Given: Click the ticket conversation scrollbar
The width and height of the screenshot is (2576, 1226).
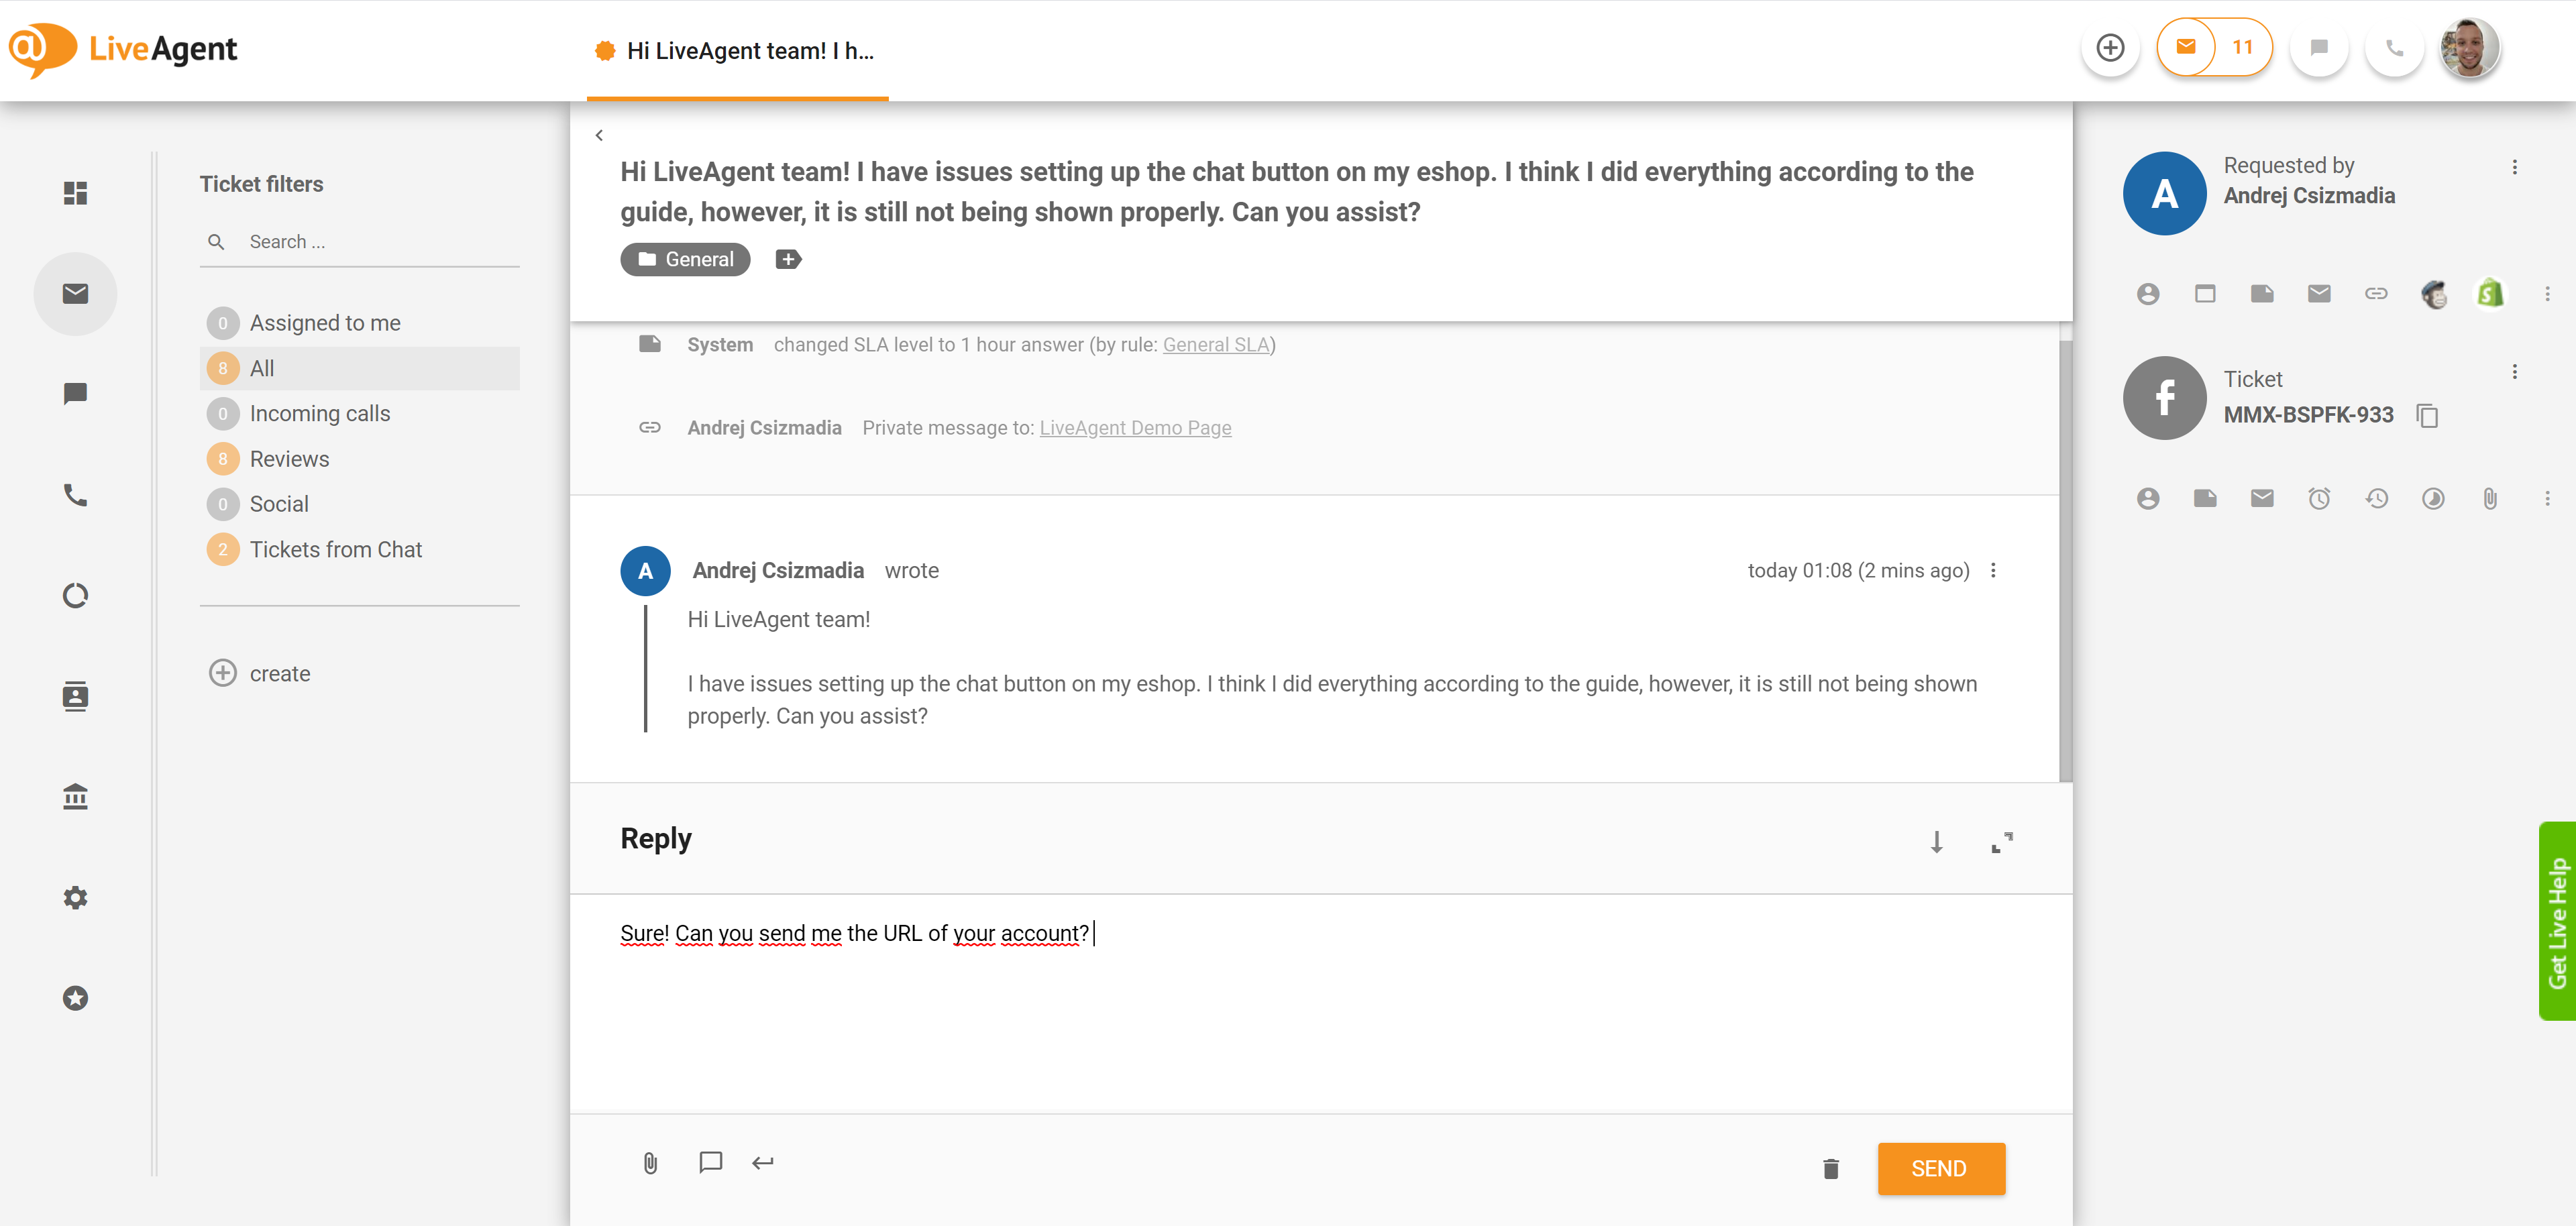Looking at the screenshot, I should tap(2065, 560).
